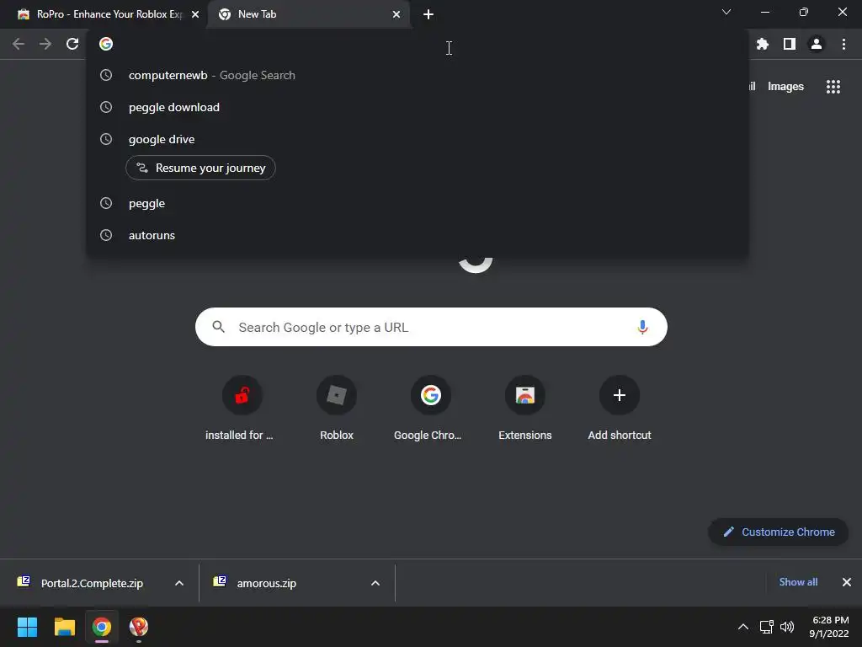Open the clock showing 6:28 PM

pyautogui.click(x=829, y=627)
